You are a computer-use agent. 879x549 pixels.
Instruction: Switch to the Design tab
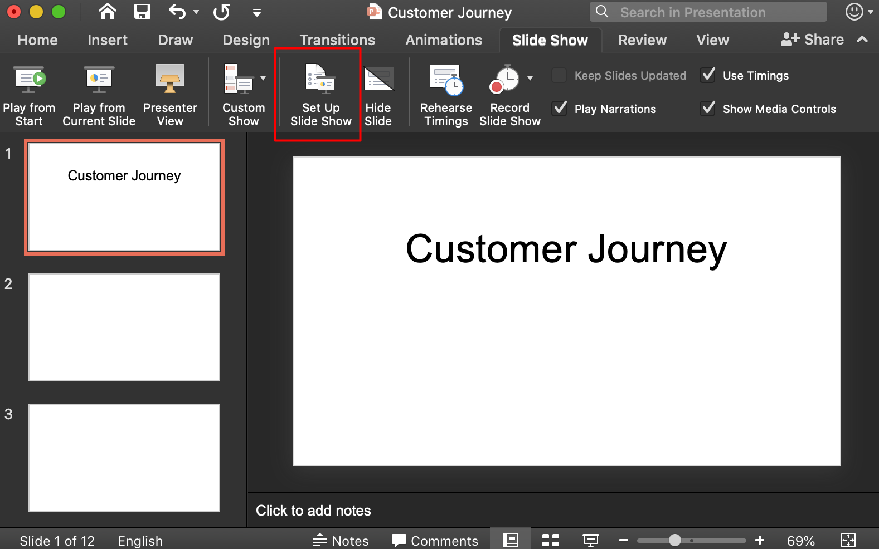coord(246,40)
